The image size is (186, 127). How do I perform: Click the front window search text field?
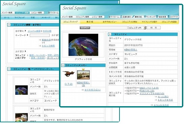point(109,28)
